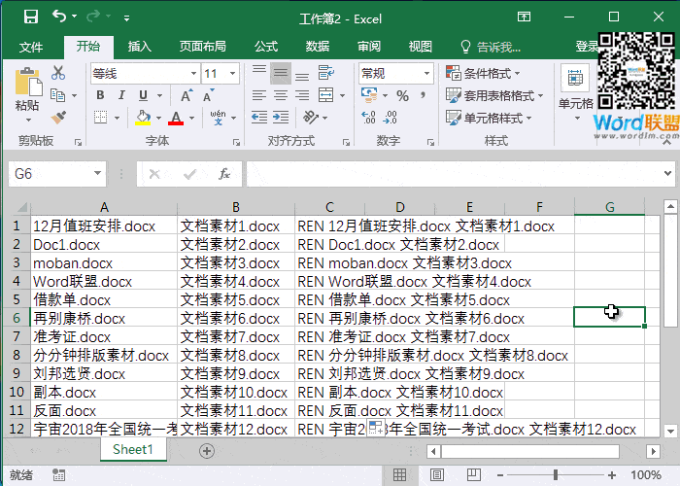Toggle Align Left

point(259,95)
